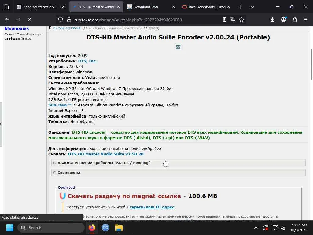Open the post permalink icon
The height and width of the screenshot is (235, 313).
coord(50,28)
